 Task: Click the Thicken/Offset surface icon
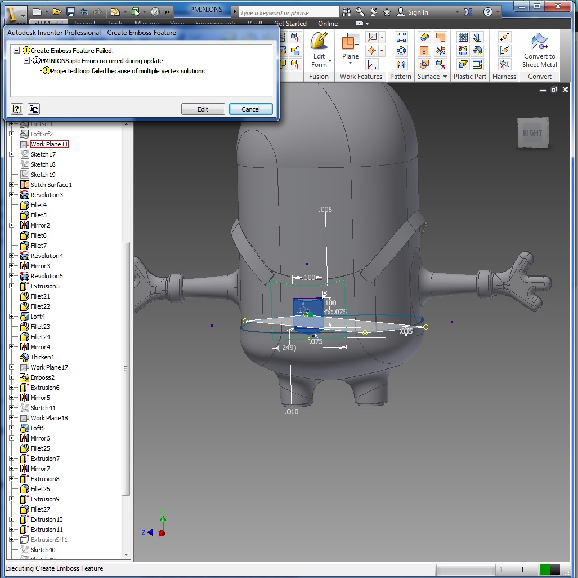coord(424,37)
